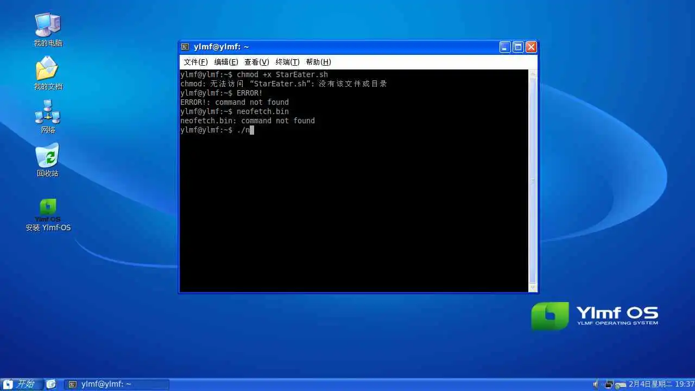The width and height of the screenshot is (695, 391).
Task: Click the chmod 无法访问 "StarEater.sh" error line
Action: tap(283, 84)
